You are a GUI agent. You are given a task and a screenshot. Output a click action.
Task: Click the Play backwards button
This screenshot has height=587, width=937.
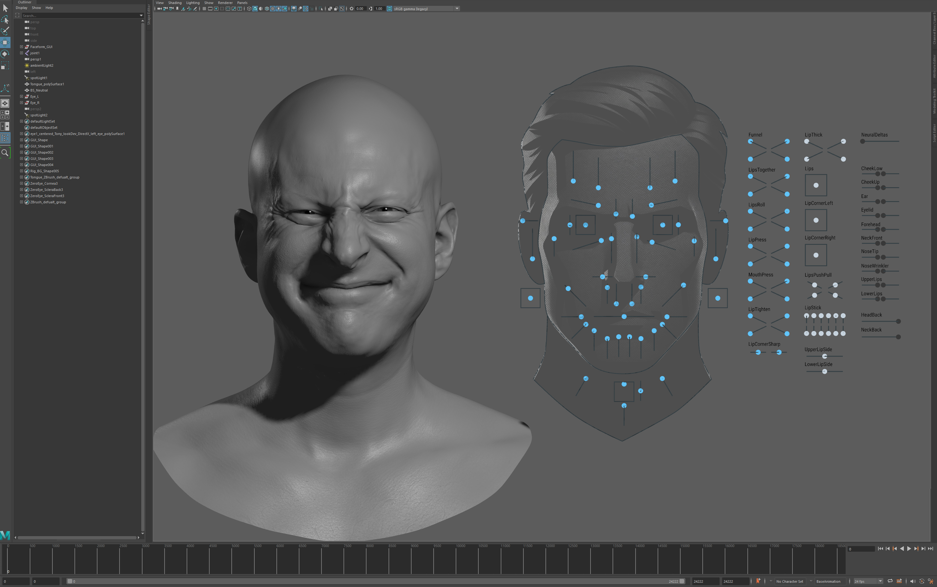[902, 549]
